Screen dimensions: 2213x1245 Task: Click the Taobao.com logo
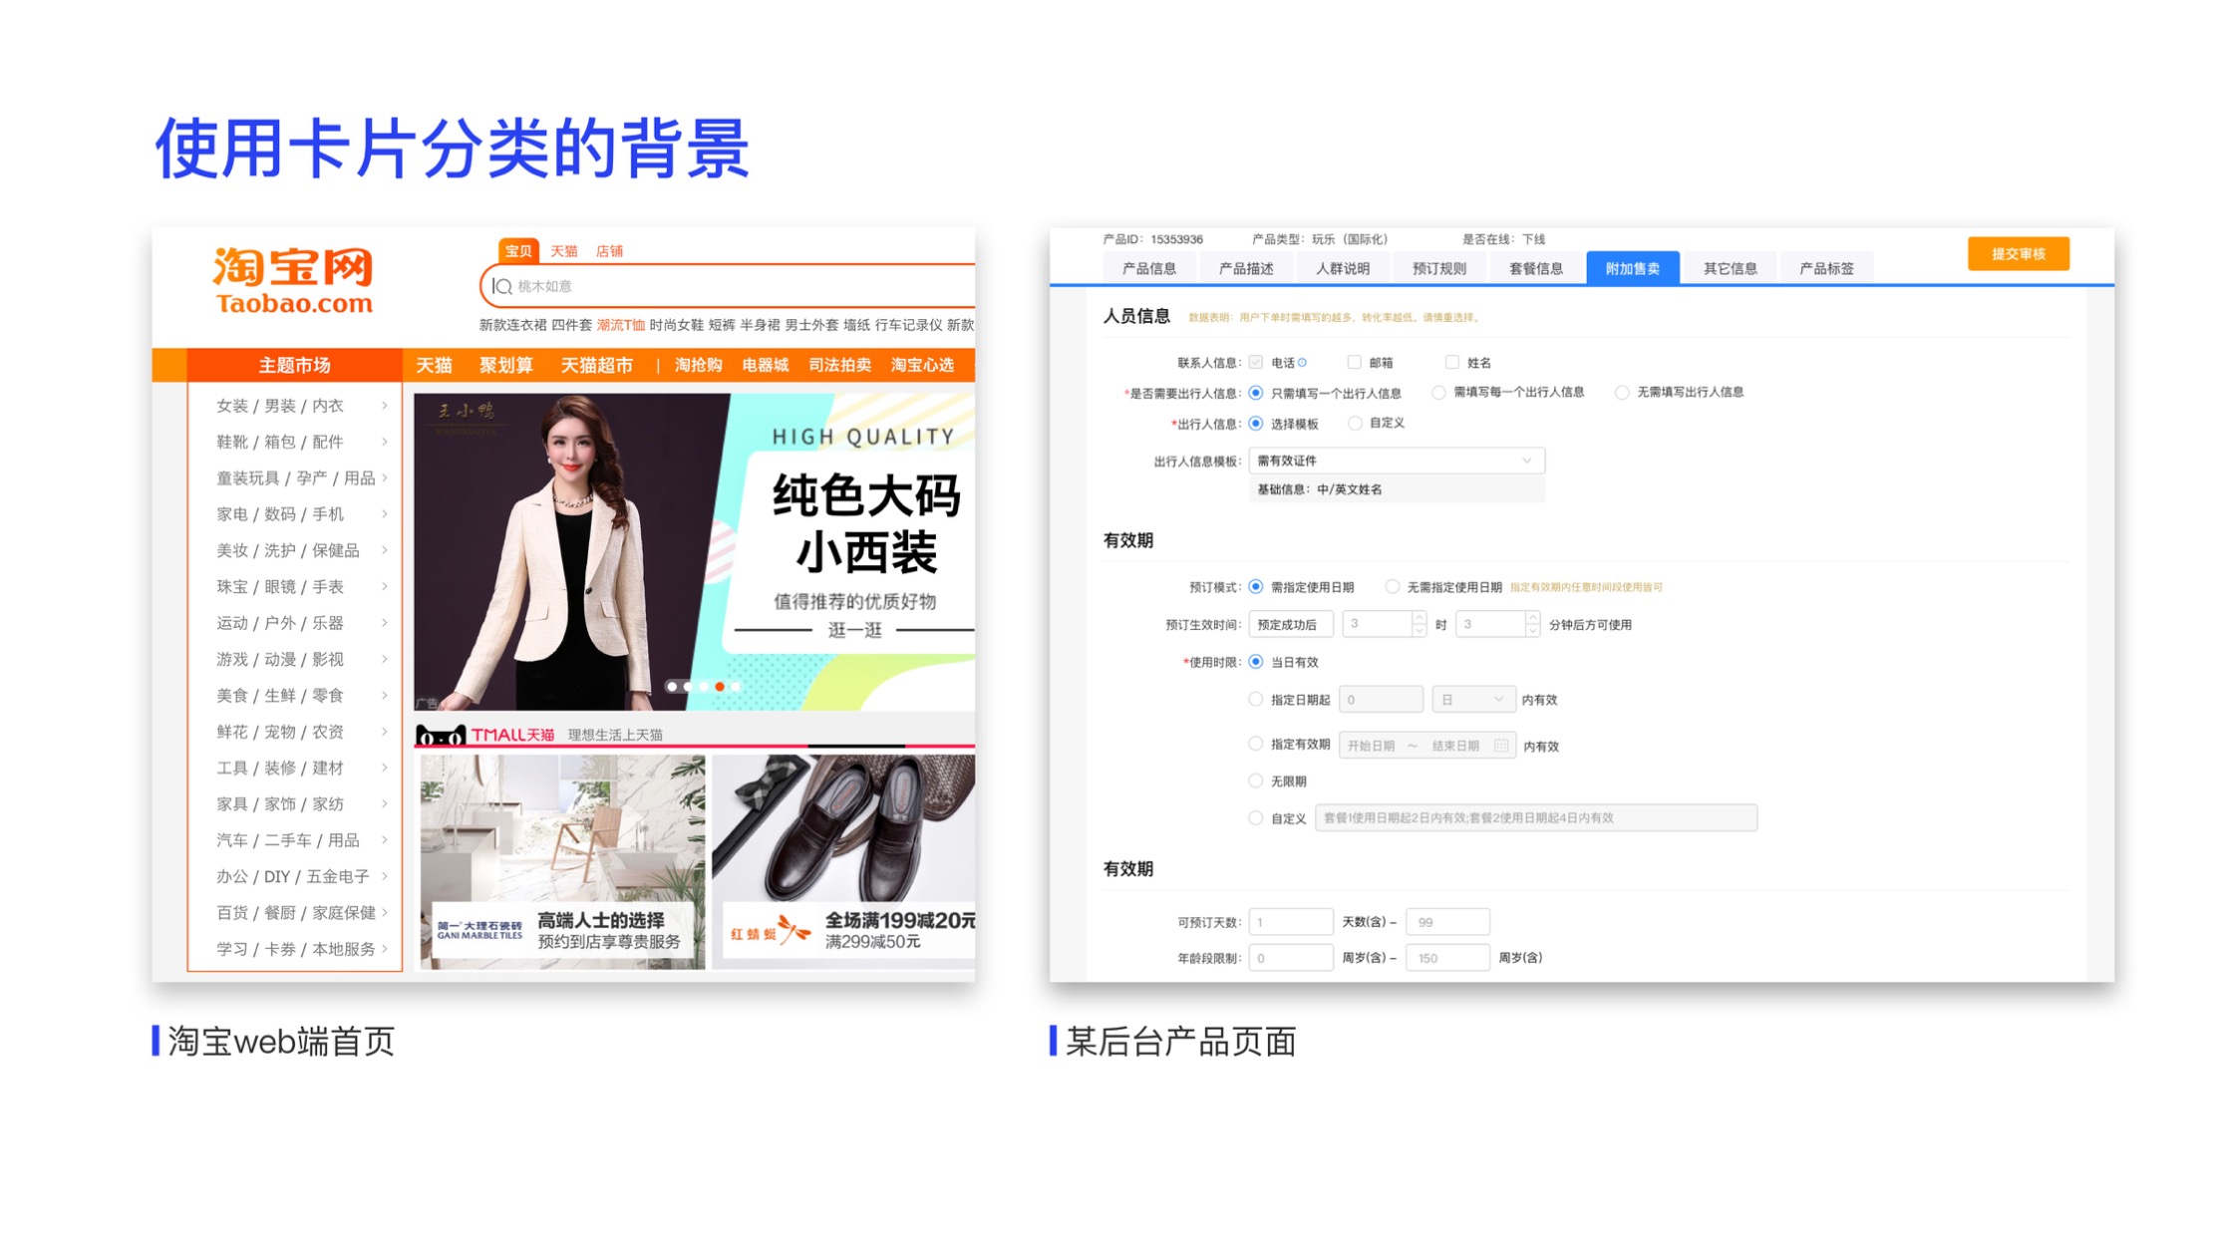coord(293,281)
